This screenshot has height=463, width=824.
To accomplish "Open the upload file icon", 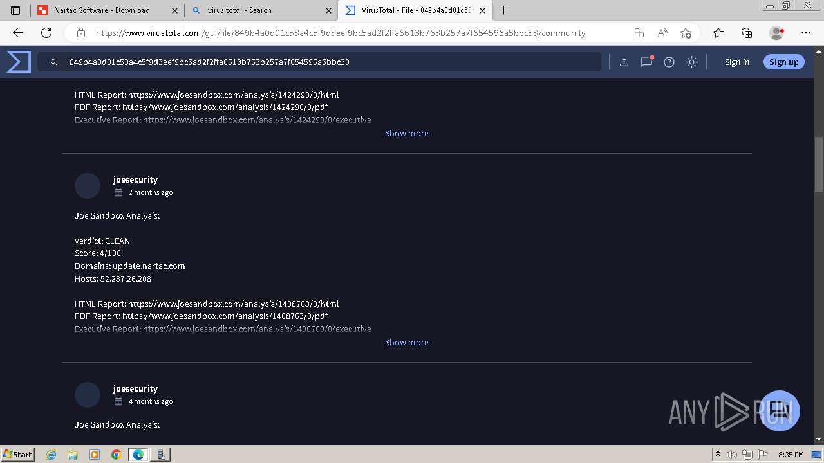I will coord(624,62).
